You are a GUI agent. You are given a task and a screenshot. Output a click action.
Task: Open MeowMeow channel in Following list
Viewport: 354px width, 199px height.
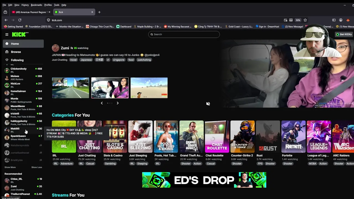coord(23,108)
